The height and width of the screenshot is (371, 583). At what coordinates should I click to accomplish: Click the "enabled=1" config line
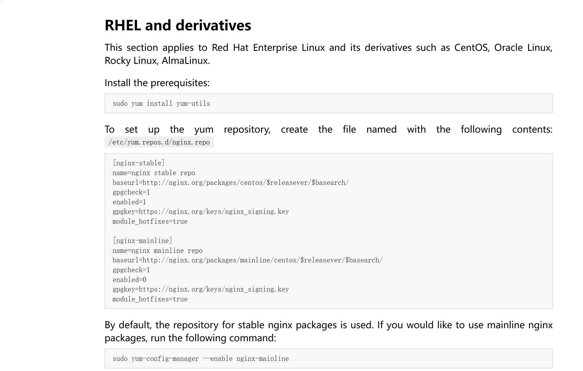click(x=129, y=202)
